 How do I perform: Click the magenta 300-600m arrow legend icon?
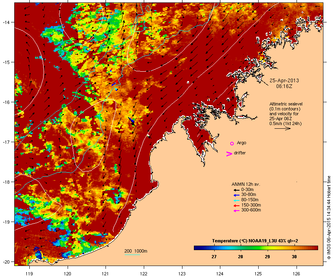[x=237, y=211]
